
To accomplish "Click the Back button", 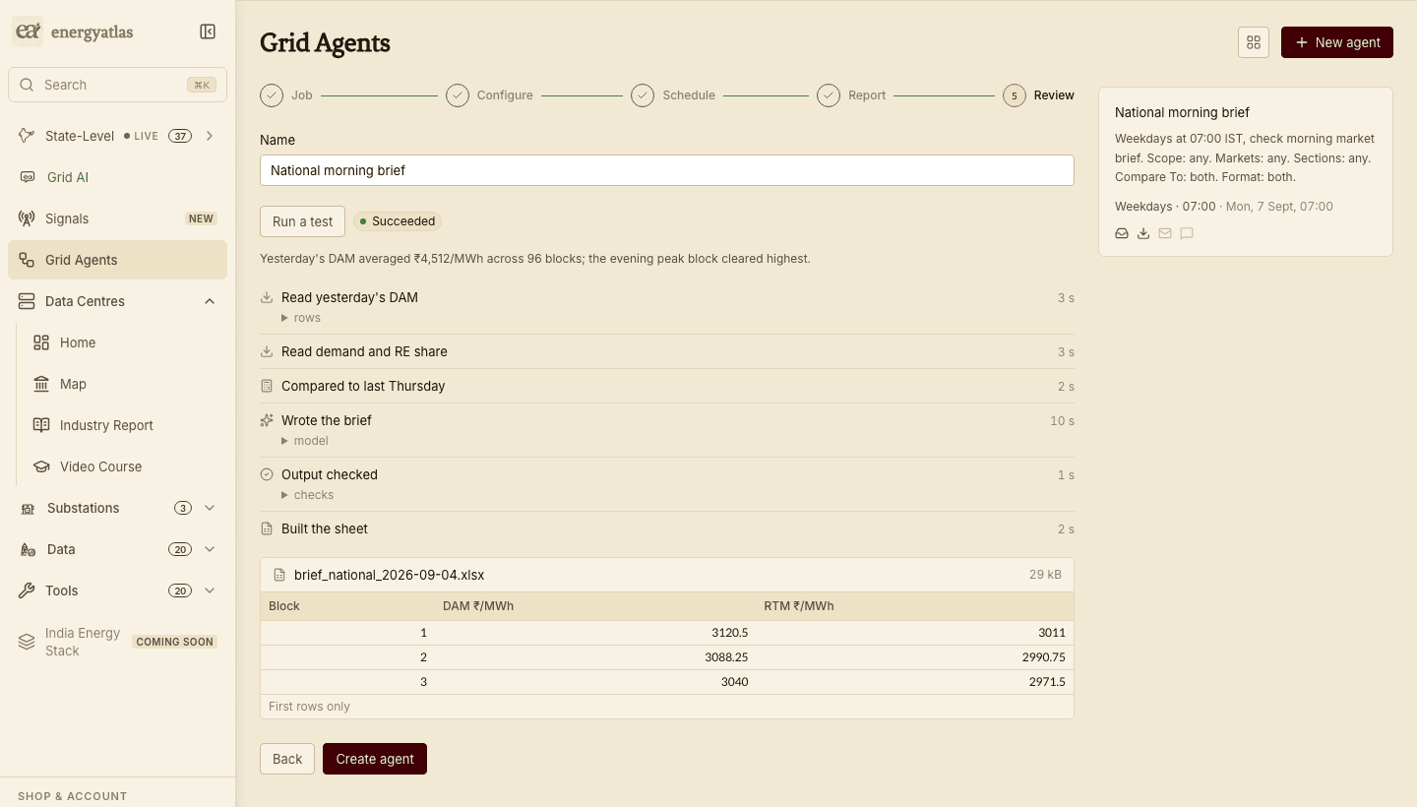I will point(287,759).
